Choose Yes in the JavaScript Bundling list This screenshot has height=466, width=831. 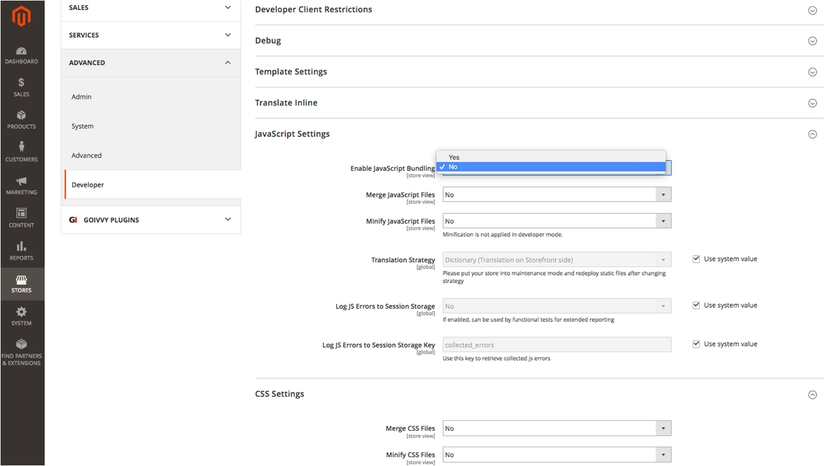coord(454,157)
